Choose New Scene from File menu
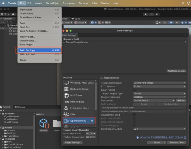Viewport: 191px width, 149px height. pos(39,10)
